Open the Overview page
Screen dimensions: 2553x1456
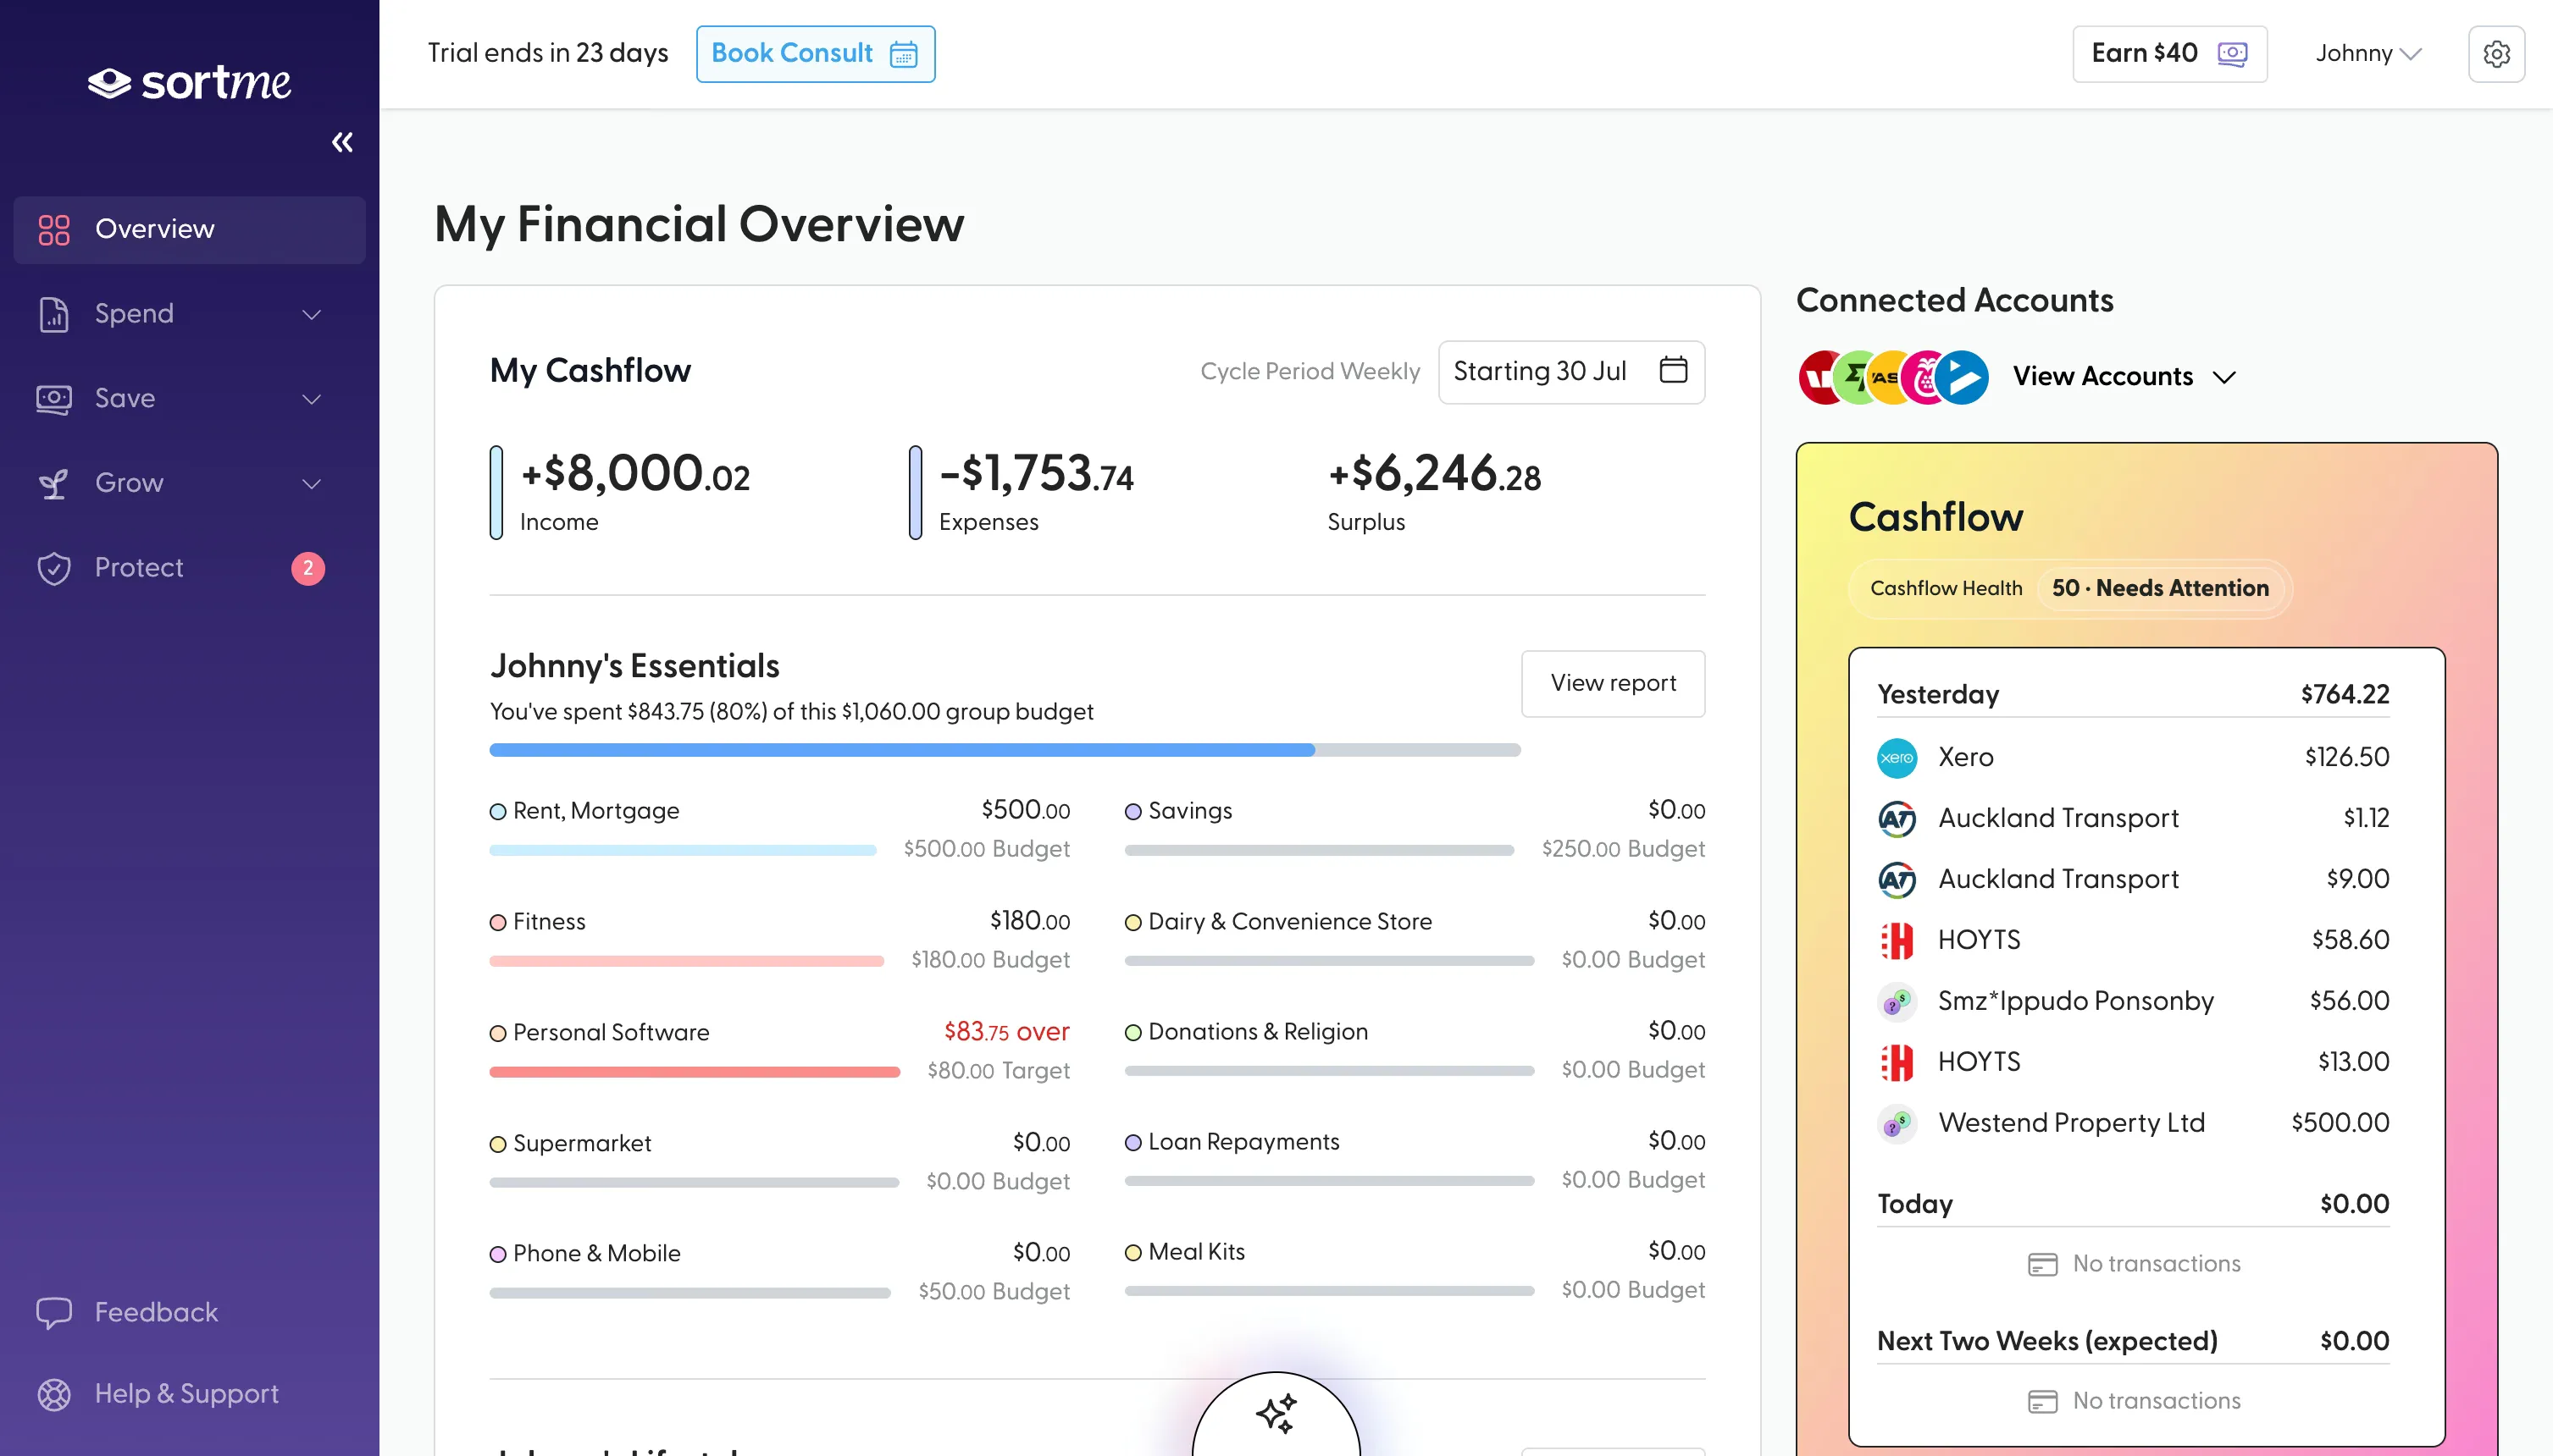coord(189,229)
